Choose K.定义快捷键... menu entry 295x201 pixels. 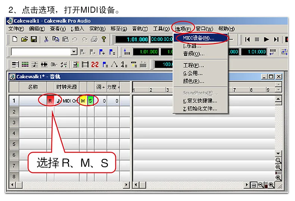(201, 101)
